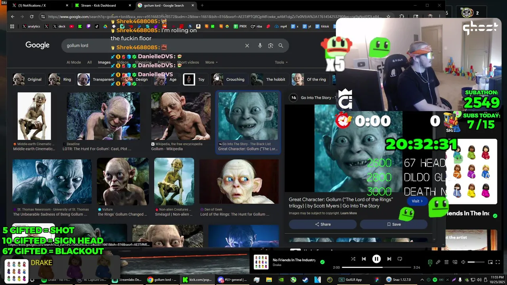Screen dimensions: 507x285
Task: Open GoXLR App from the taskbar
Action: (350, 280)
